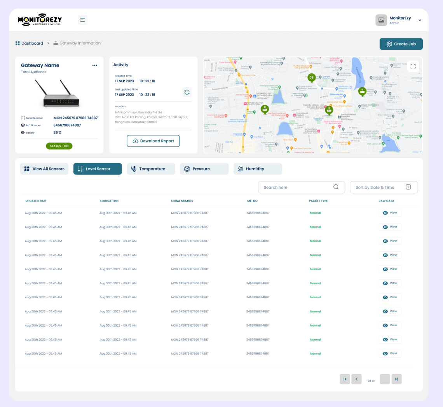Go to the previous page arrow
This screenshot has width=443, height=407.
point(356,379)
